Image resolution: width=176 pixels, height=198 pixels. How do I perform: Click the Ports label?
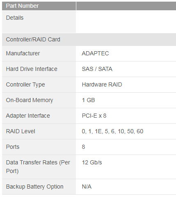tap(13, 147)
